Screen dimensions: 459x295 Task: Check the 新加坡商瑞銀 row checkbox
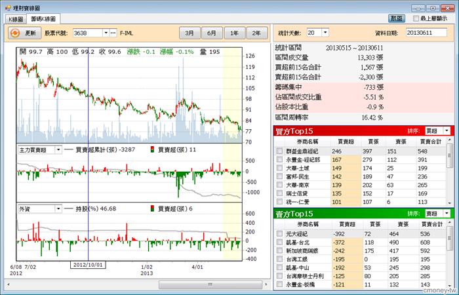pos(279,251)
